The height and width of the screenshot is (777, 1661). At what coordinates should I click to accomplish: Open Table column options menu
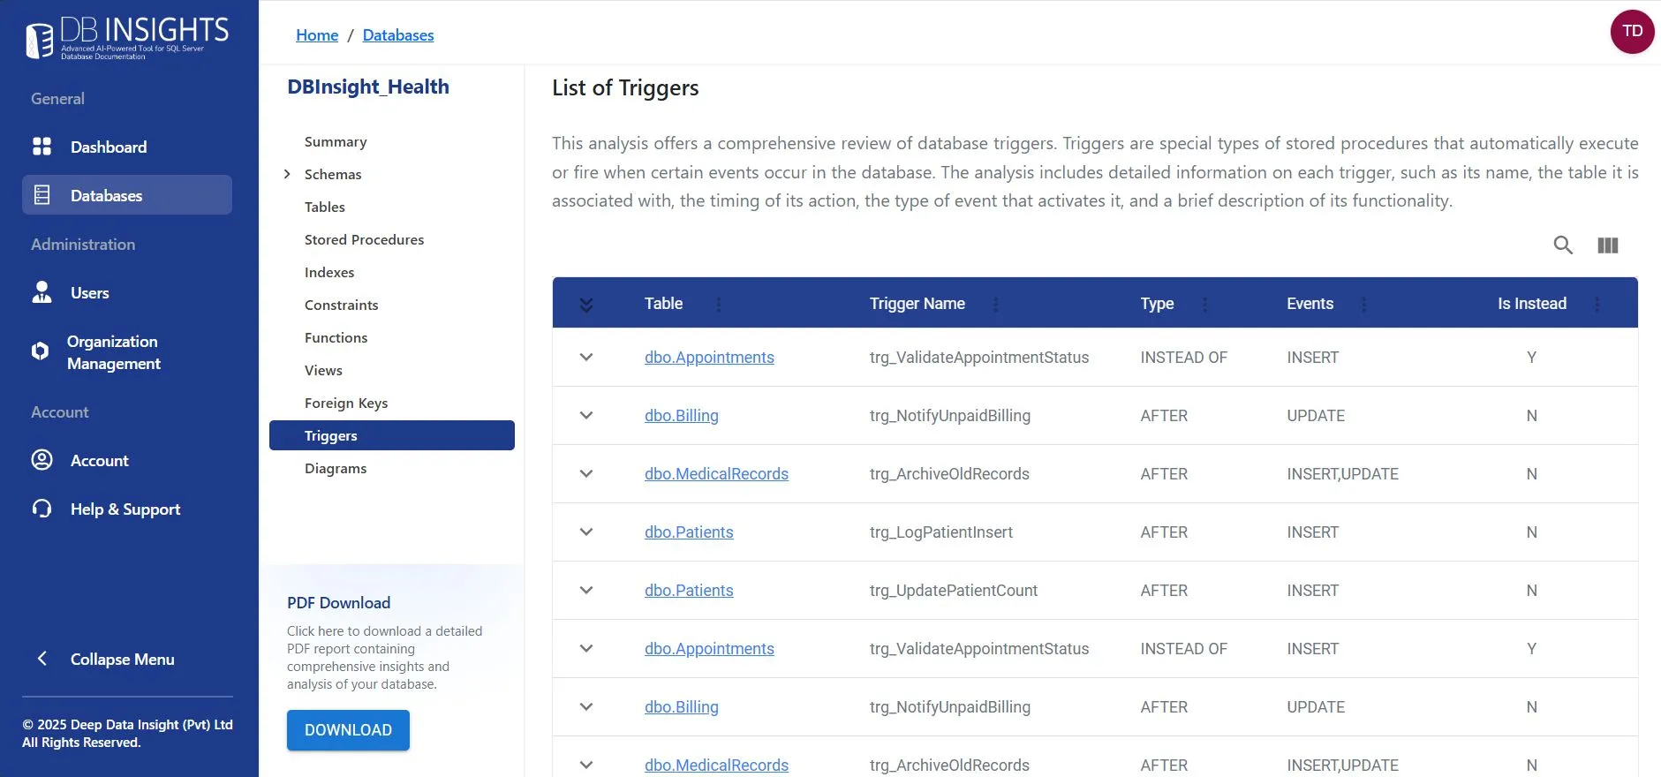[719, 304]
